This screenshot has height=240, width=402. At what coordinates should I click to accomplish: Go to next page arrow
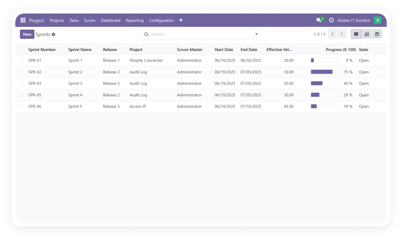342,34
